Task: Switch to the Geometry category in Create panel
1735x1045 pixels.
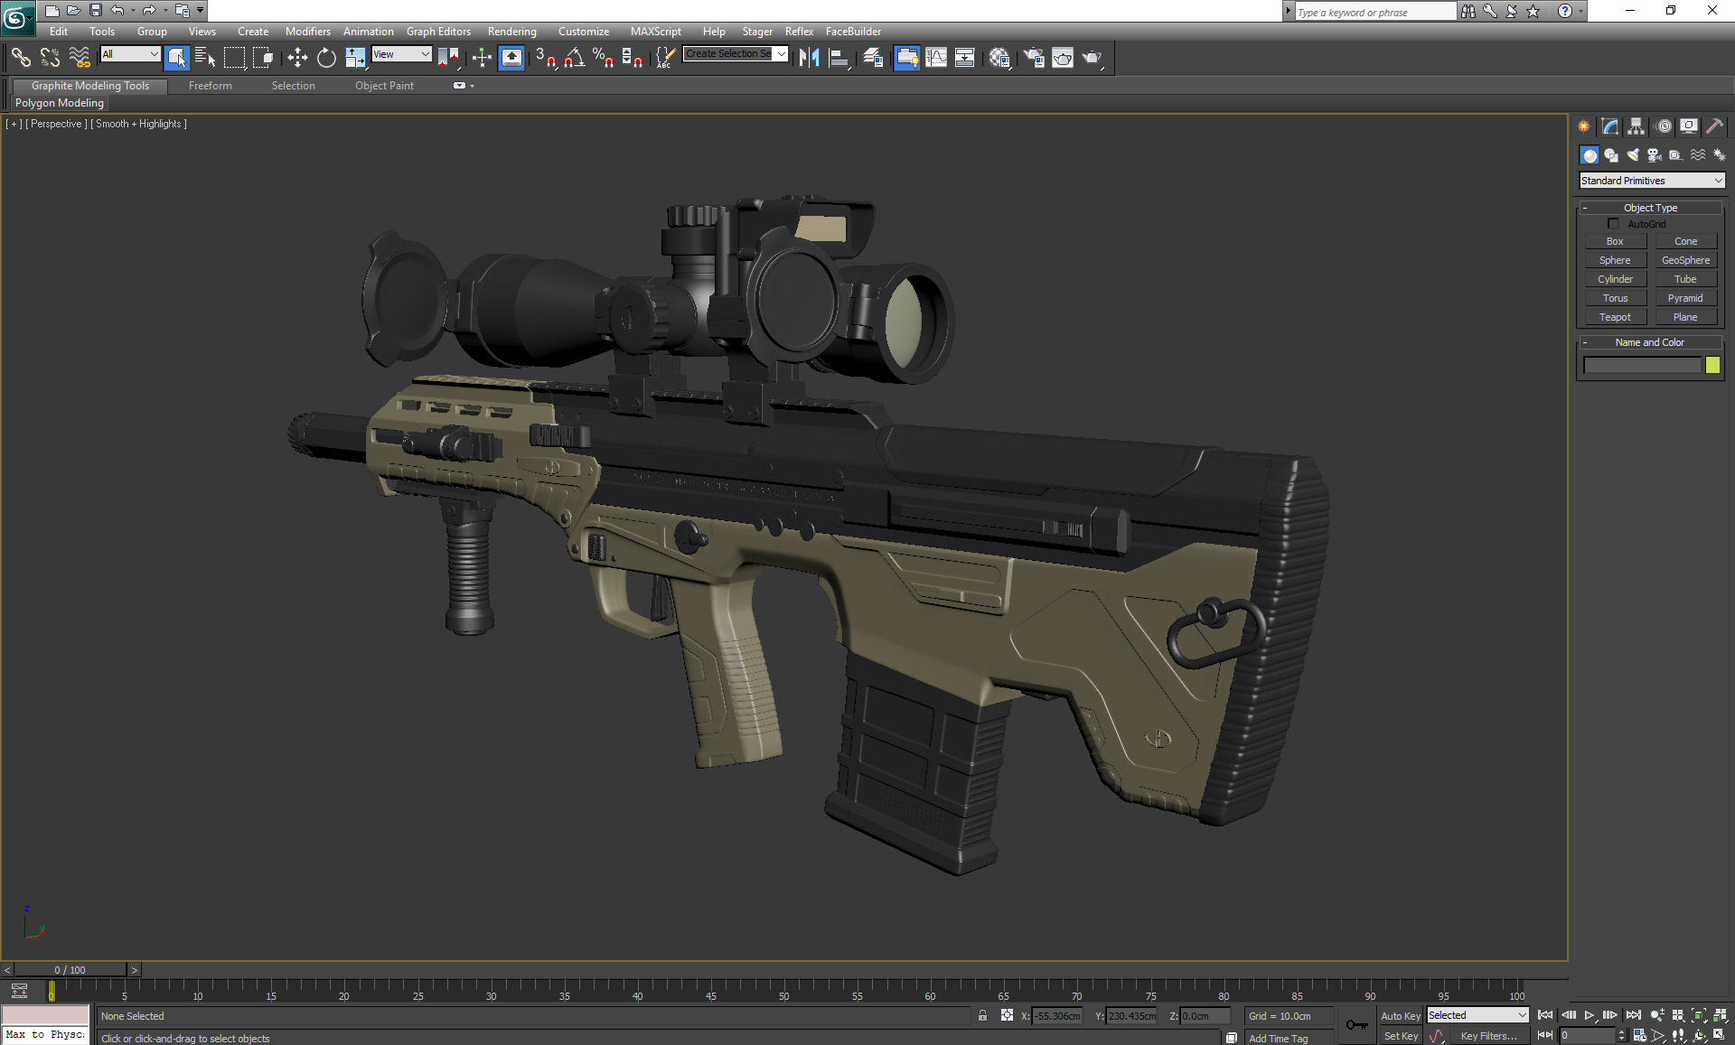Action: click(1590, 155)
